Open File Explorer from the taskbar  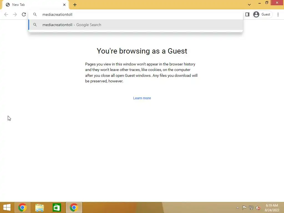pos(40,207)
